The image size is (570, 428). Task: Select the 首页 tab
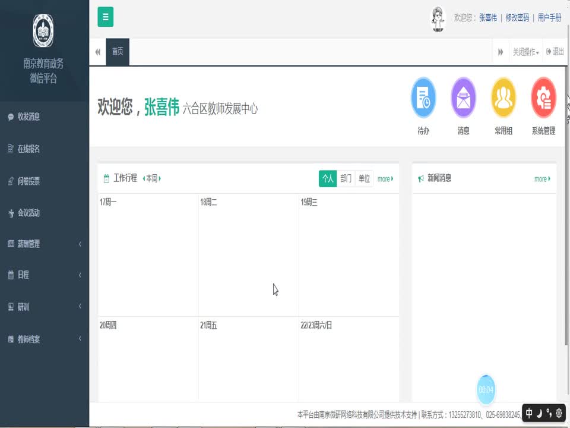point(118,52)
